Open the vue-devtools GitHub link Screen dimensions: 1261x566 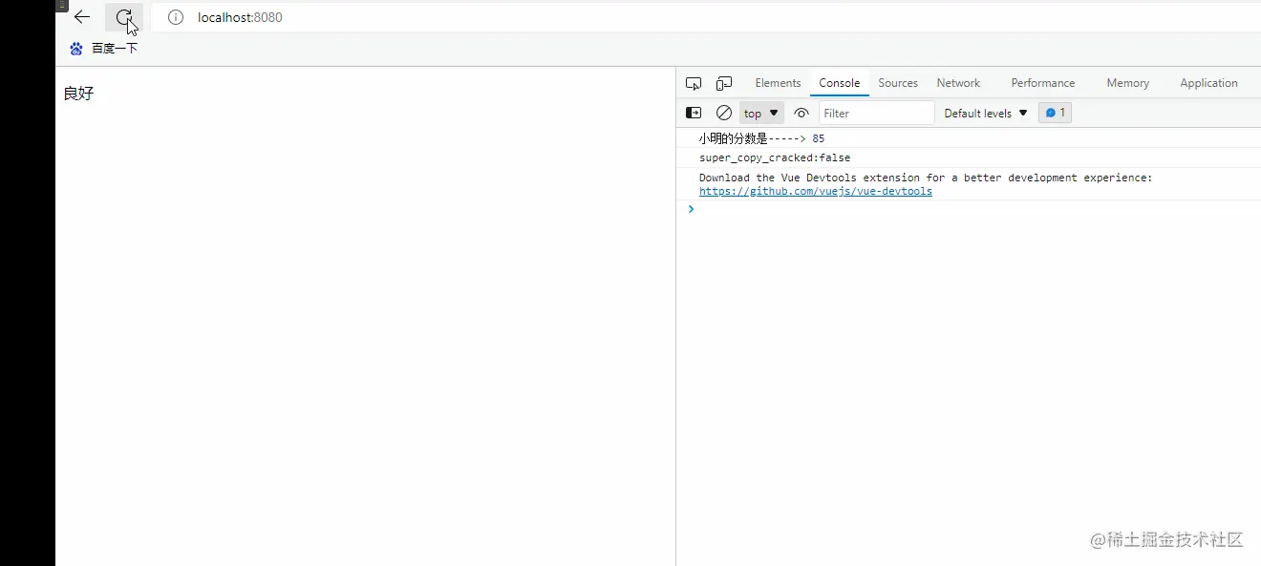(x=816, y=191)
